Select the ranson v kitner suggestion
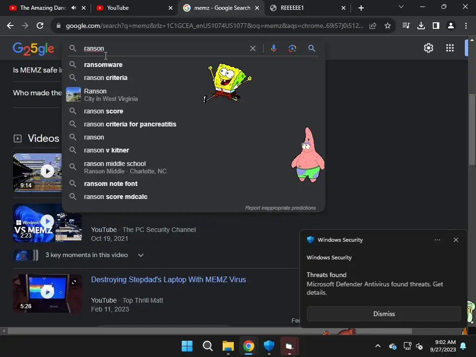This screenshot has width=476, height=357. pyautogui.click(x=193, y=150)
